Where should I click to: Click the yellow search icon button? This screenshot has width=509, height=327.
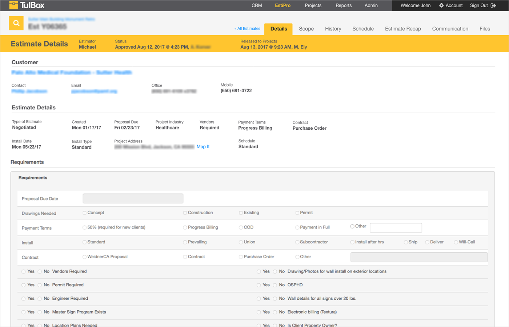(x=16, y=23)
